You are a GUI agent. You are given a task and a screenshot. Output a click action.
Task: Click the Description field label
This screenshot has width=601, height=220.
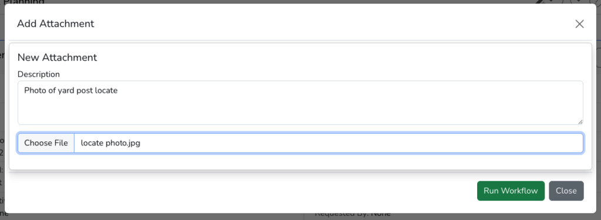(39, 74)
